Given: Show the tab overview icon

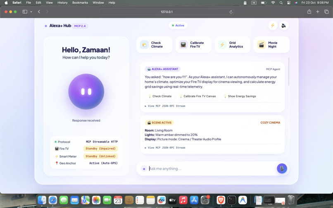Looking at the screenshot, I should [326, 12].
